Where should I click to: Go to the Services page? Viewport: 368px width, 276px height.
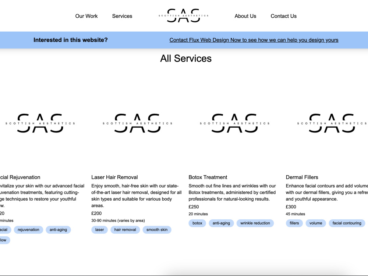(122, 16)
